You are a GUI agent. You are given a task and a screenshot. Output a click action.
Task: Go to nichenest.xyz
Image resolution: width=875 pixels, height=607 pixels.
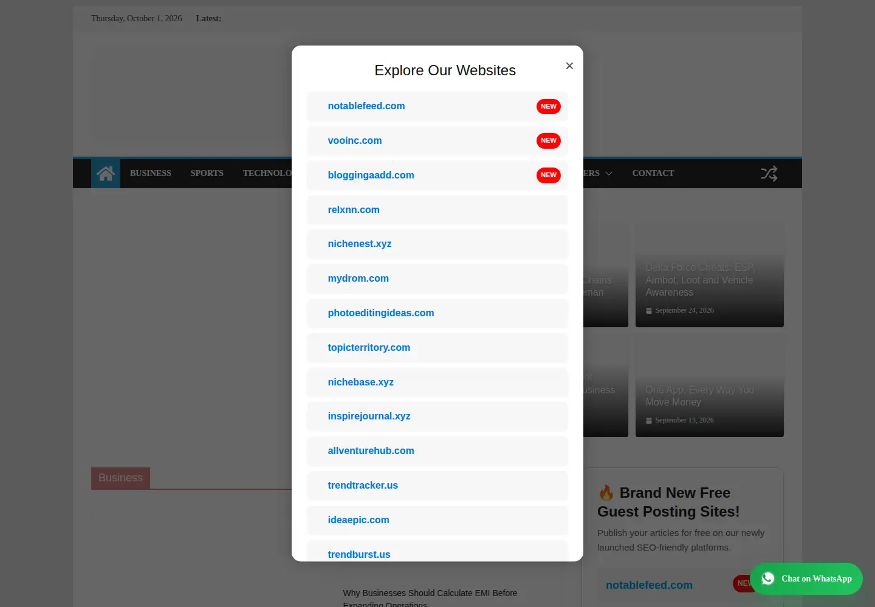[x=360, y=244]
